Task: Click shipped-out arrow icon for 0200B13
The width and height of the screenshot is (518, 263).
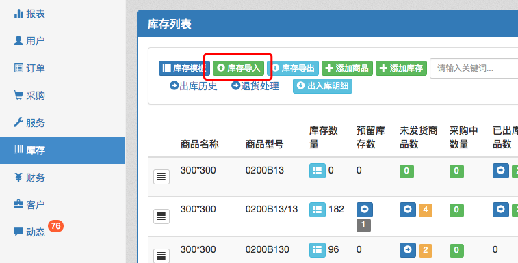Action: (501, 171)
